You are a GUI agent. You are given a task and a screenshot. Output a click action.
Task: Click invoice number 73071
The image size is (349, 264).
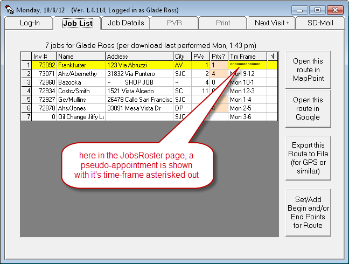(x=44, y=73)
